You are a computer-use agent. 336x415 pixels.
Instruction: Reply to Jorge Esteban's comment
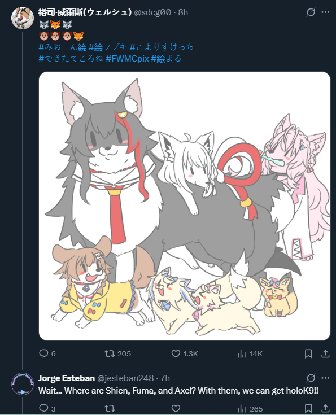click(47, 409)
